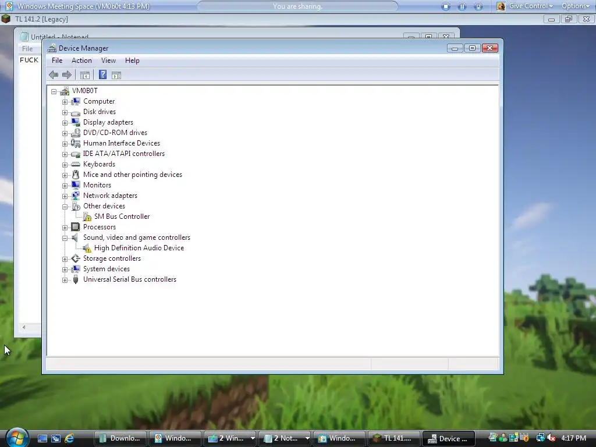The image size is (596, 447).
Task: Switch to Downlo... taskbar button
Action: tap(120, 438)
